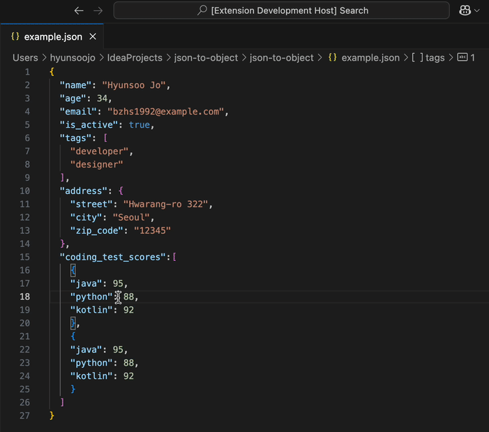Click "kotlin" key on line 19
The width and height of the screenshot is (489, 432).
(x=91, y=310)
